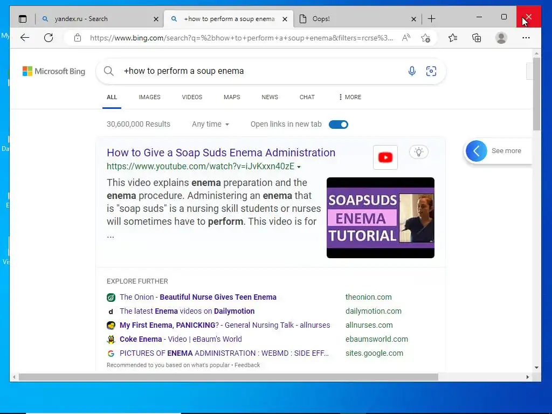The height and width of the screenshot is (414, 552).
Task: Close the yandex.ru Search tab
Action: (156, 19)
